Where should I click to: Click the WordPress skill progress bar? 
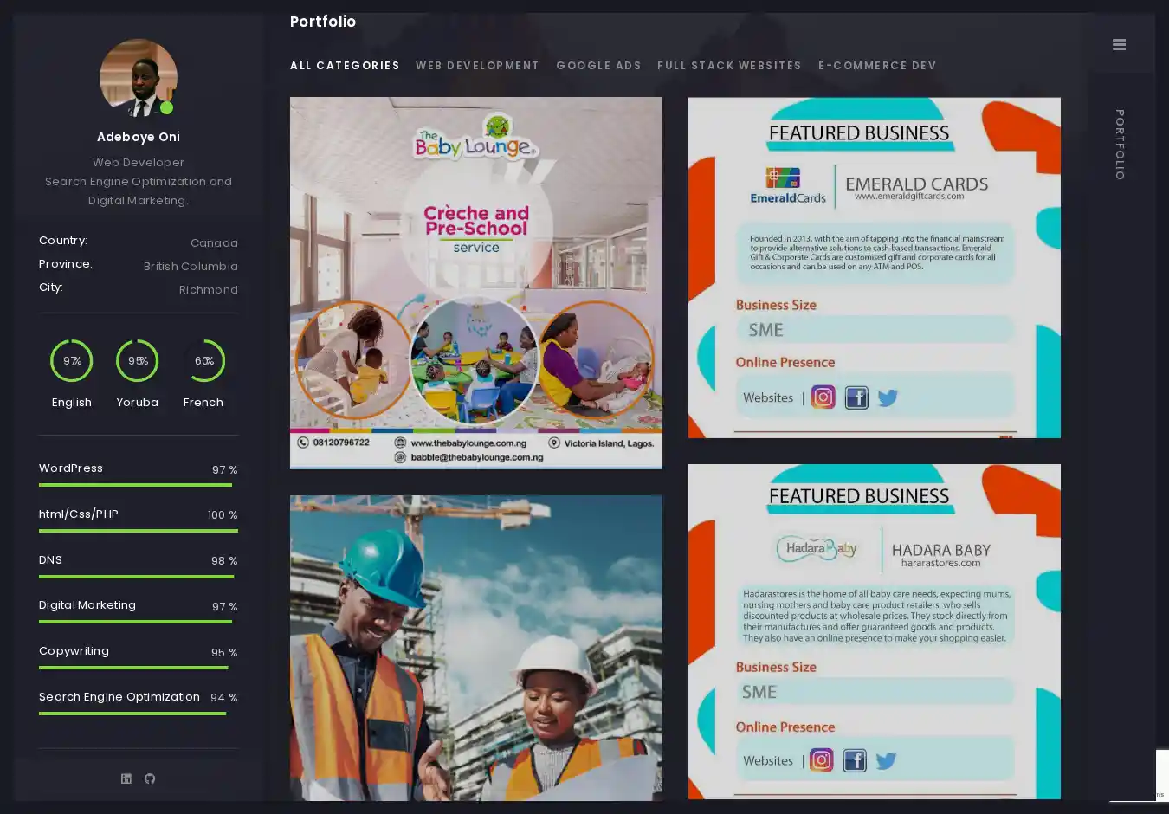point(138,485)
